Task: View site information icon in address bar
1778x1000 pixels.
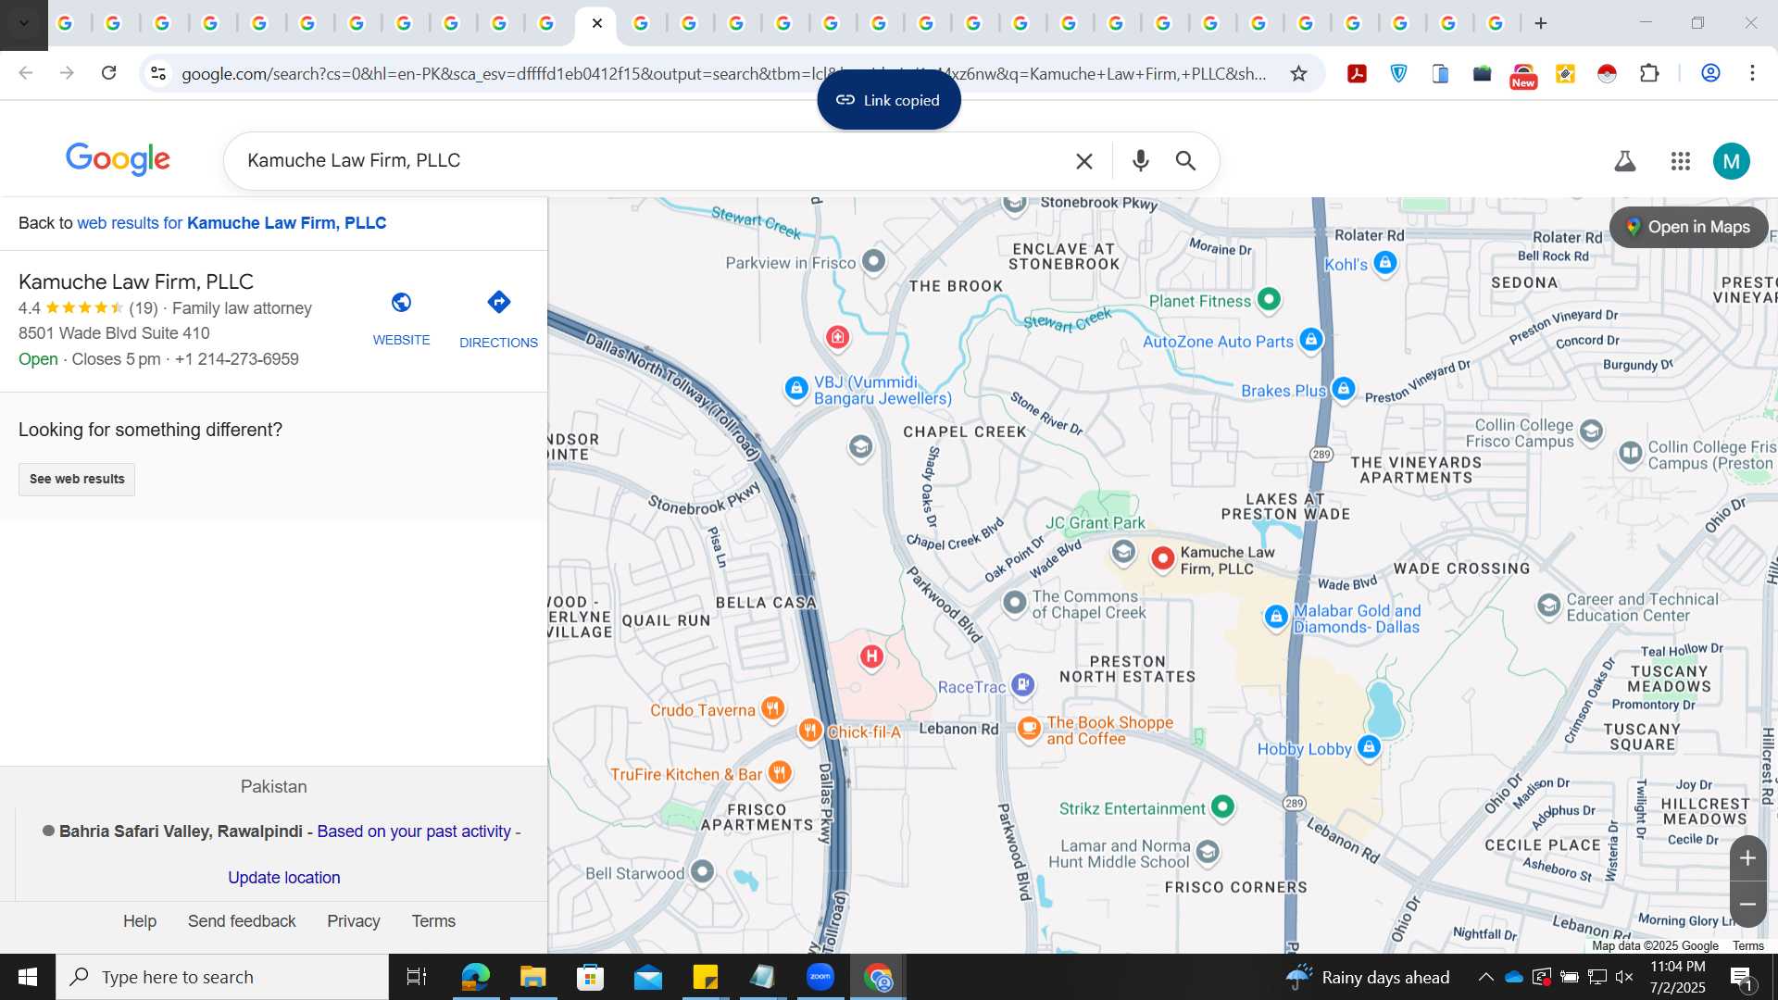Action: (158, 73)
